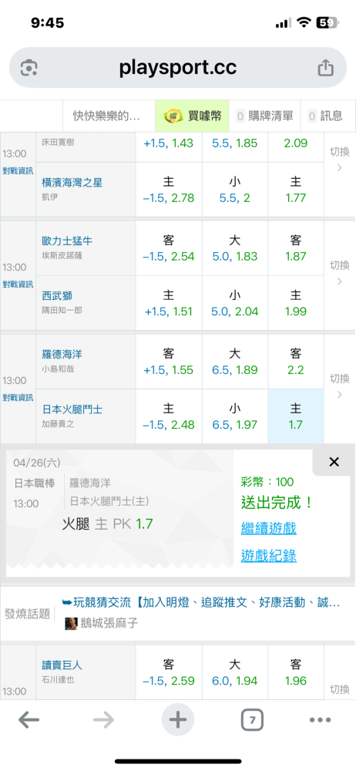
Task: Select 歐力士猛牛 客 1.87 odds cell
Action: pyautogui.click(x=296, y=248)
